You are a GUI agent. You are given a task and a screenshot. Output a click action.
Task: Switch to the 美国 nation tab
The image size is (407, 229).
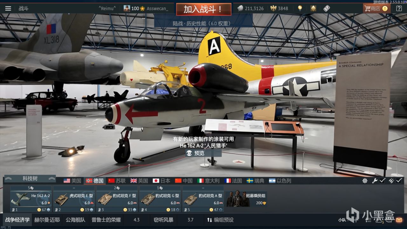tap(72, 181)
